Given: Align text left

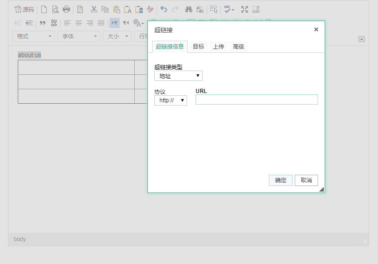Looking at the screenshot, I should pos(67,23).
